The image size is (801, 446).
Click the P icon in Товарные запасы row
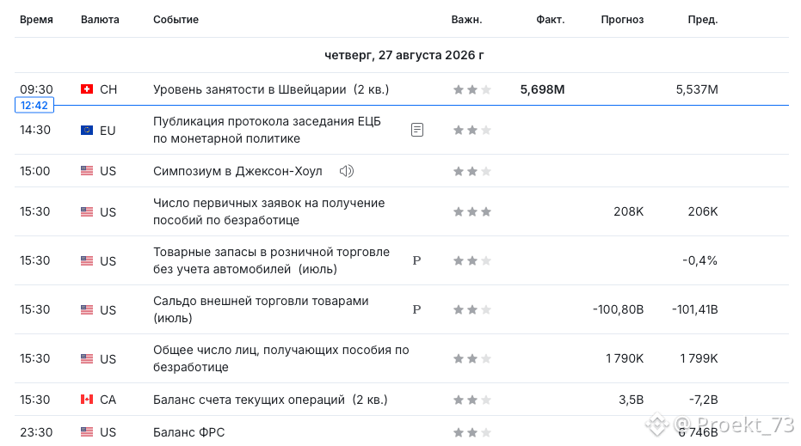pyautogui.click(x=416, y=260)
